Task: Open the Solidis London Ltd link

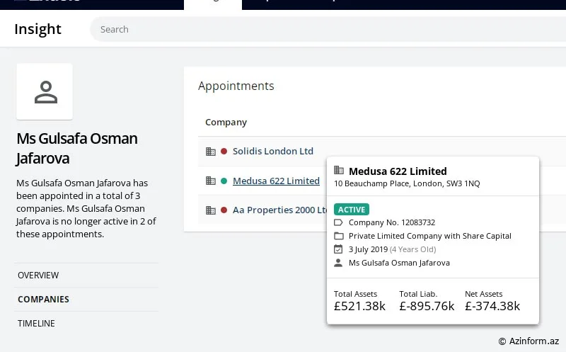Action: point(272,152)
